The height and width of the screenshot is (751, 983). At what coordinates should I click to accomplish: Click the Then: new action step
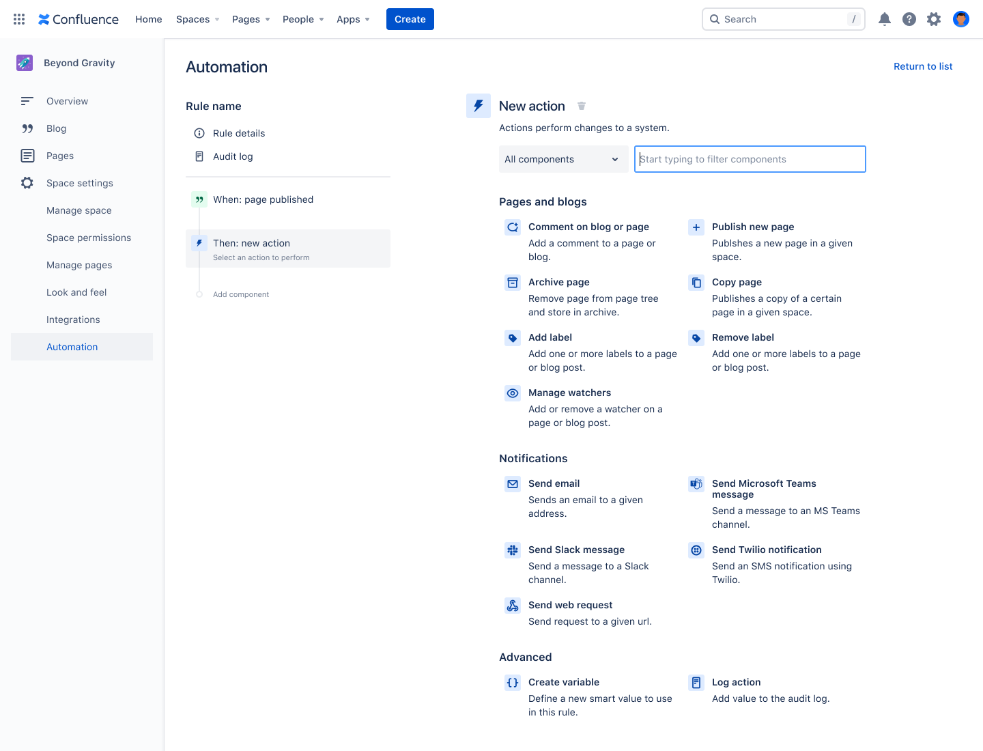[x=288, y=249]
